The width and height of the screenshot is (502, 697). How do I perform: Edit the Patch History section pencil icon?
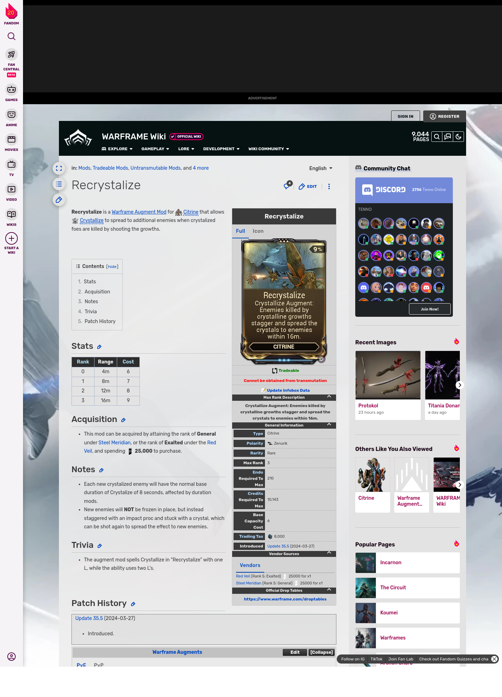(x=133, y=604)
